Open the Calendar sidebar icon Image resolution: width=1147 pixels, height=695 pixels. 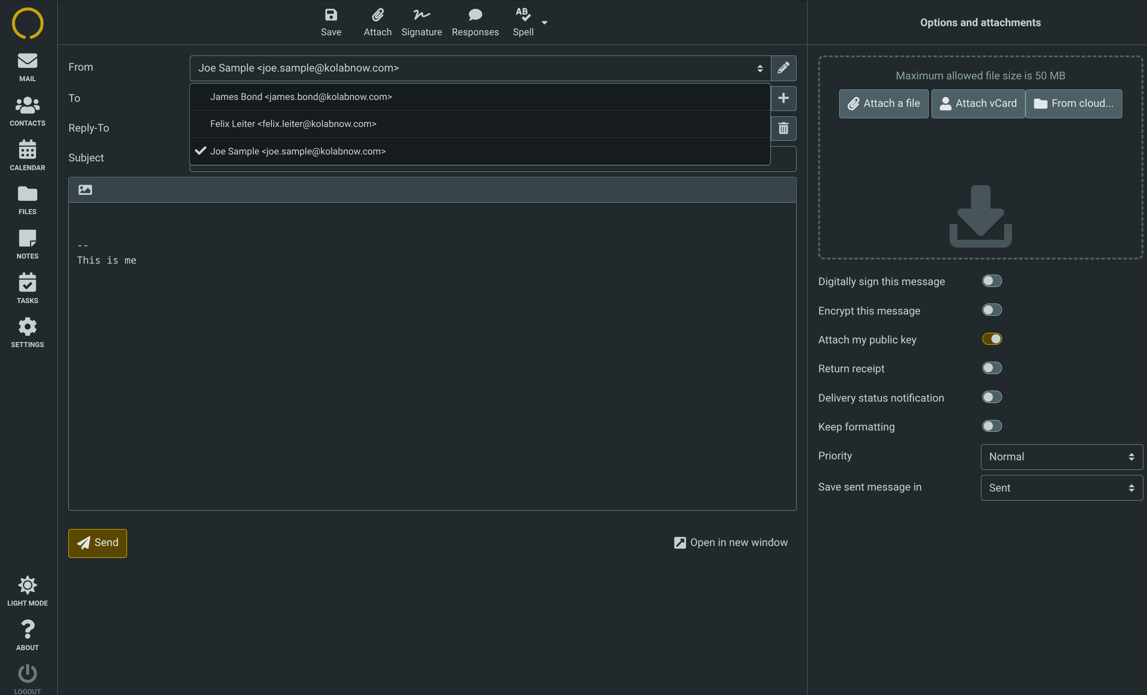[x=28, y=155]
